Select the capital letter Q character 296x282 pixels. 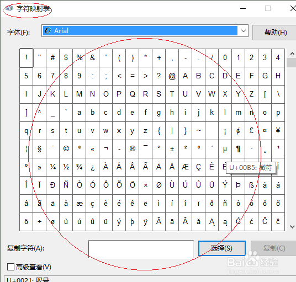[x=133, y=94]
